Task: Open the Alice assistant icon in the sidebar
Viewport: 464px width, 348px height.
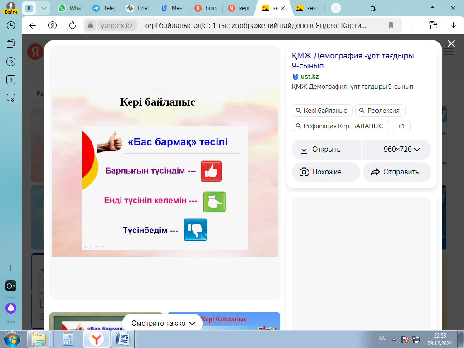Action: (11, 308)
